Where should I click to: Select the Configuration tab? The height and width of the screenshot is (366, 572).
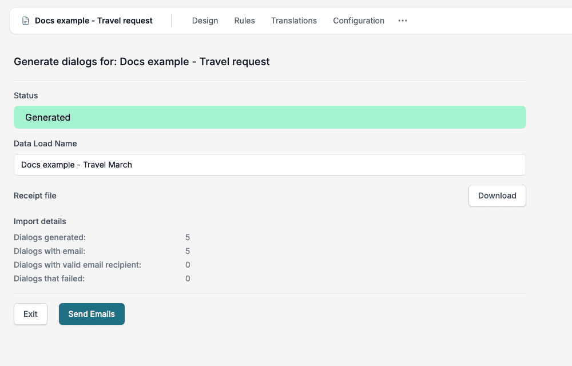[359, 21]
